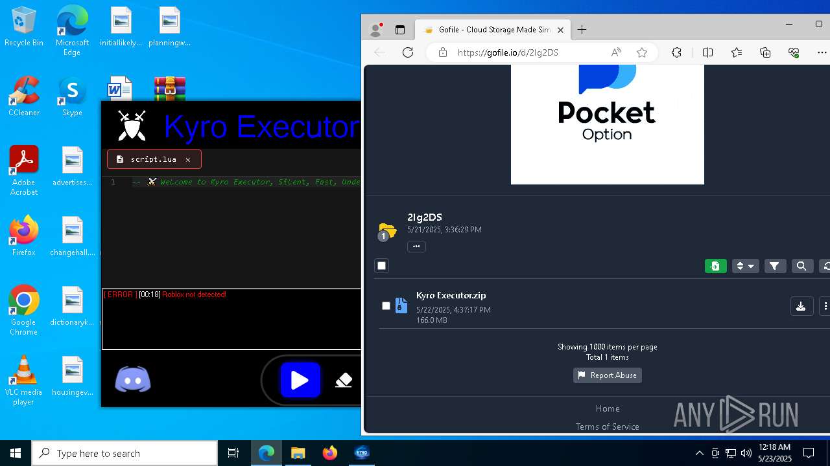Open Task View on taskbar
Screen dimensions: 830x466
click(233, 453)
